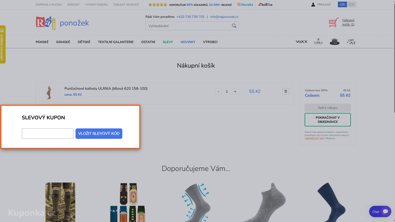Select the VoXX brand logo

point(302,42)
